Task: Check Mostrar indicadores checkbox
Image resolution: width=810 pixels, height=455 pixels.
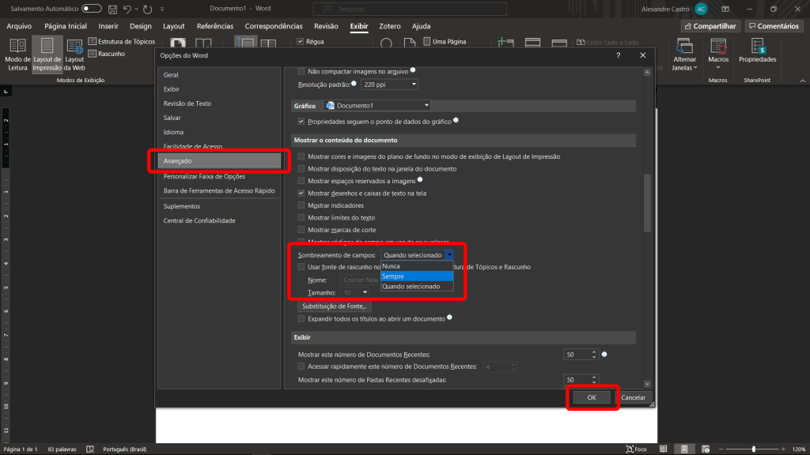Action: (x=301, y=205)
